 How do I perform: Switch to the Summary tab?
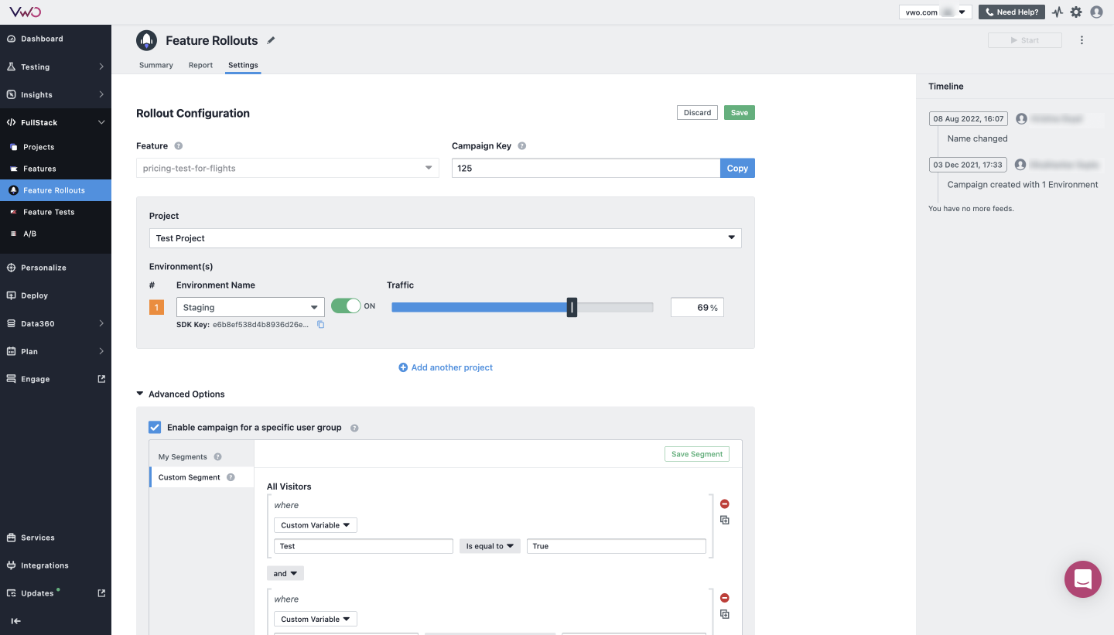point(155,65)
